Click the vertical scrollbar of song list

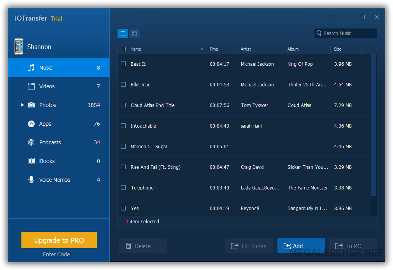[x=374, y=124]
